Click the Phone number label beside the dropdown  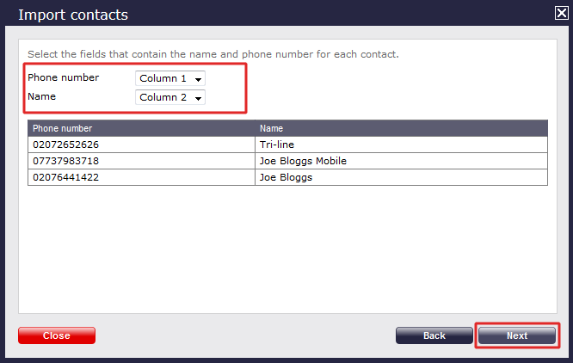tap(63, 77)
